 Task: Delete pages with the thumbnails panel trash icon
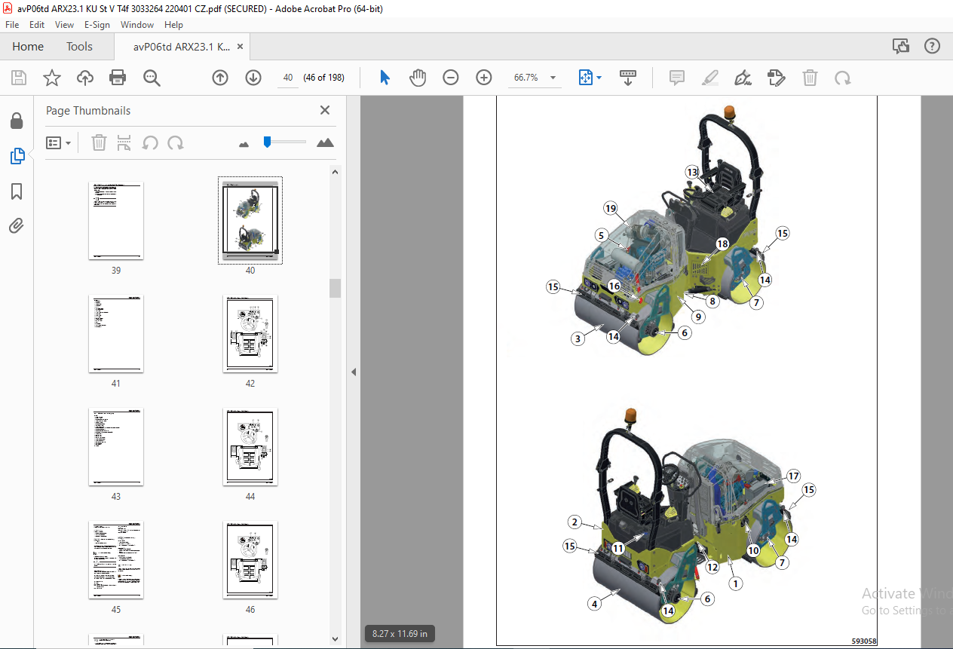click(x=99, y=142)
